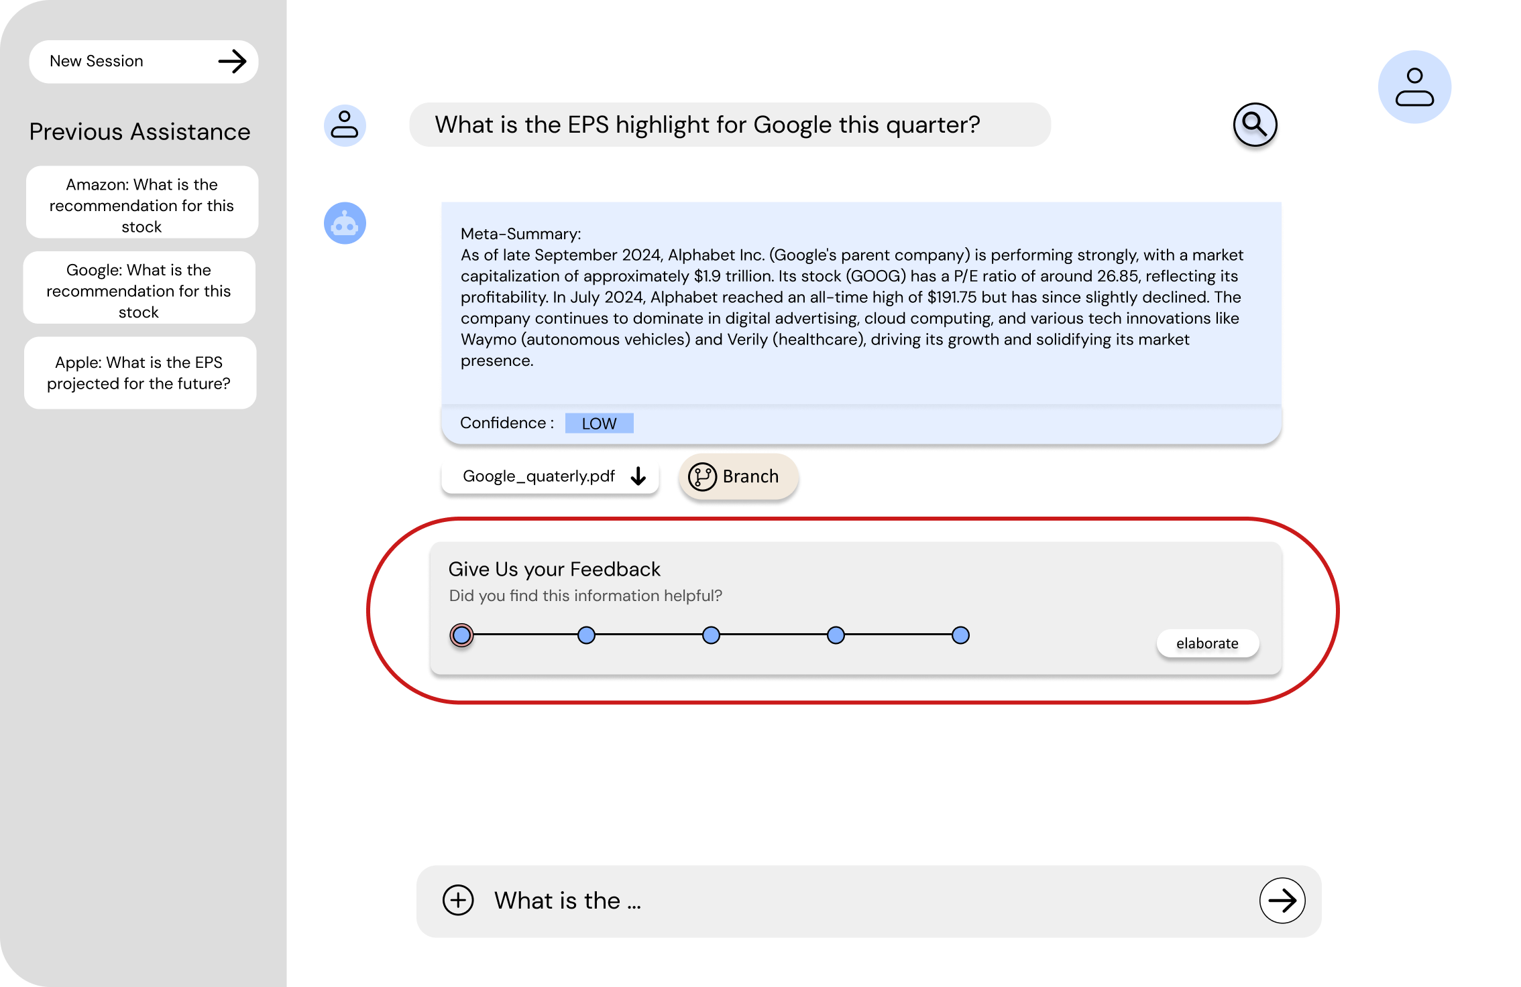Screen dimensions: 1521x987
Task: Click the bot avatar beside the Meta-Summary
Action: click(345, 223)
